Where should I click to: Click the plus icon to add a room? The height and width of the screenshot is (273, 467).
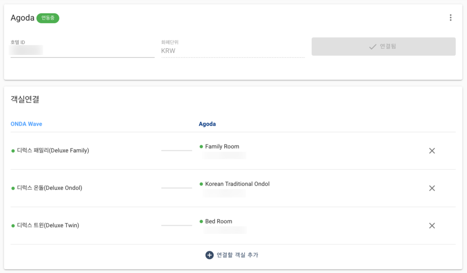coord(209,255)
